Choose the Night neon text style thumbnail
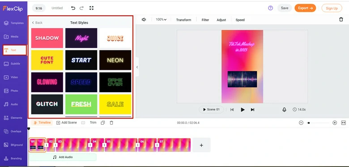This screenshot has height=167, width=349. [81, 38]
